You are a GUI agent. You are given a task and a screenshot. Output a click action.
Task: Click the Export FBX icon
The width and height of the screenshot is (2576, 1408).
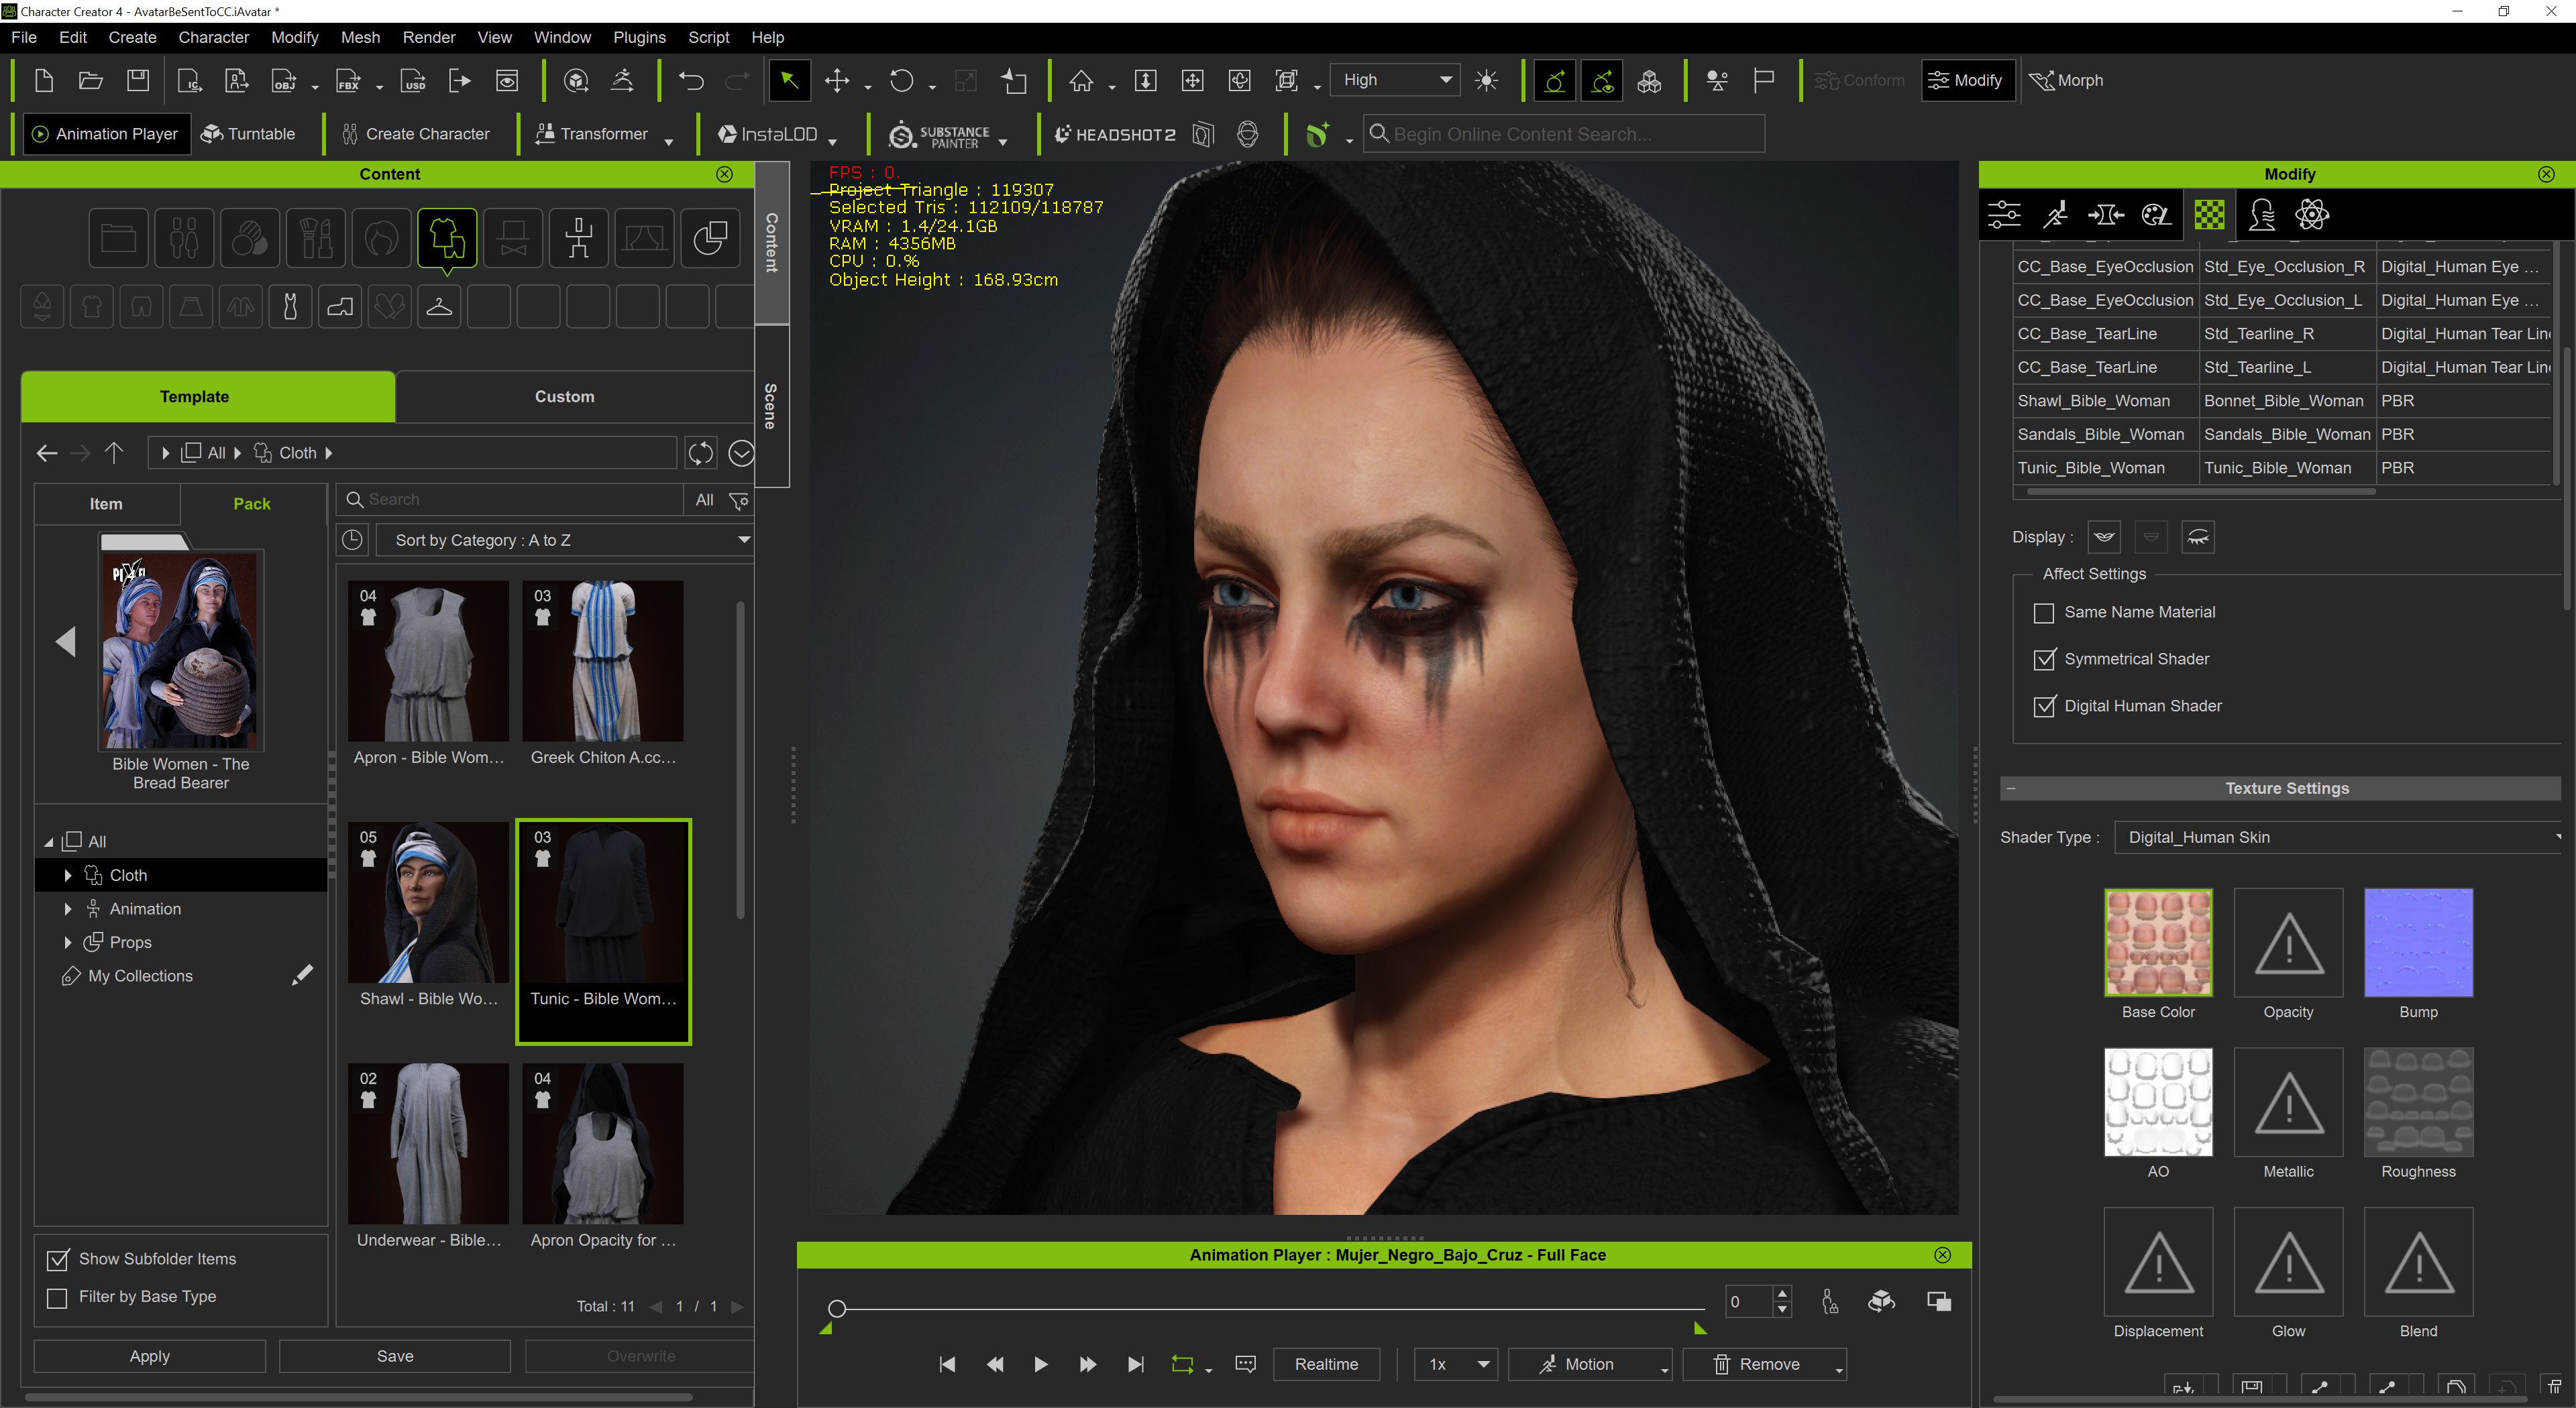pos(348,81)
